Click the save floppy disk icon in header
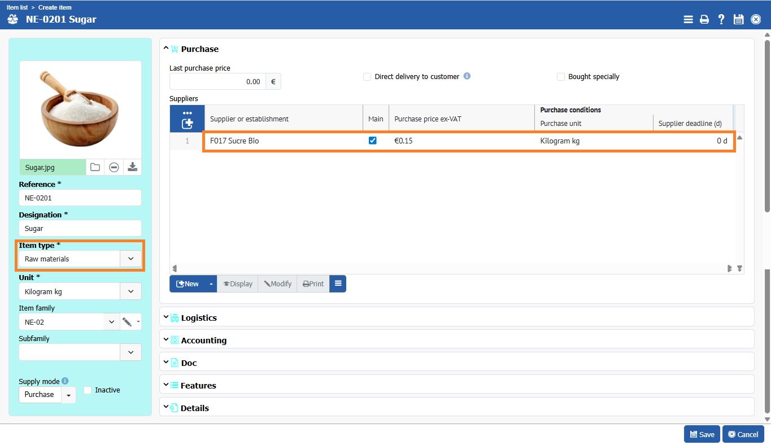The image size is (771, 445). coord(738,20)
